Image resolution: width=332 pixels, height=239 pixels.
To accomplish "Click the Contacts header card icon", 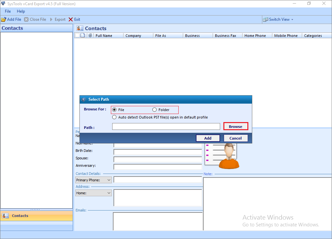I will (x=80, y=28).
